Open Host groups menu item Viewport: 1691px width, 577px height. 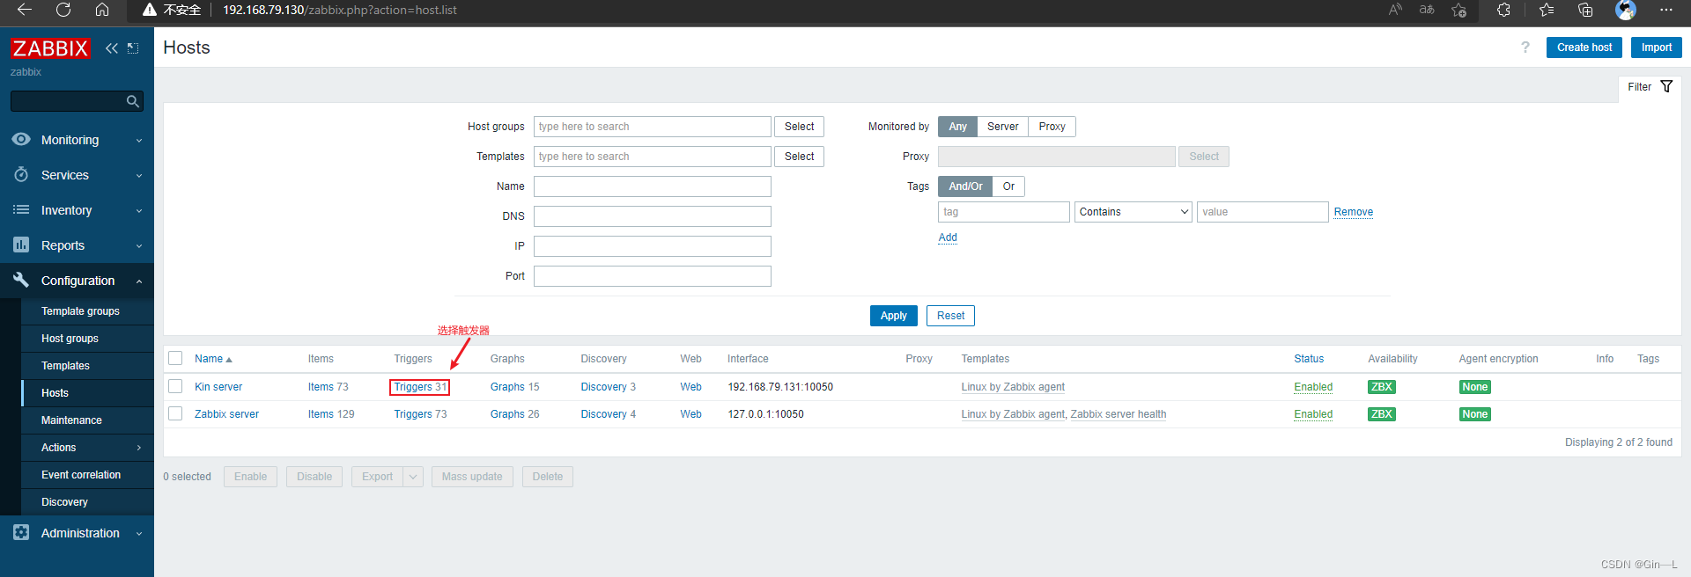[87, 339]
